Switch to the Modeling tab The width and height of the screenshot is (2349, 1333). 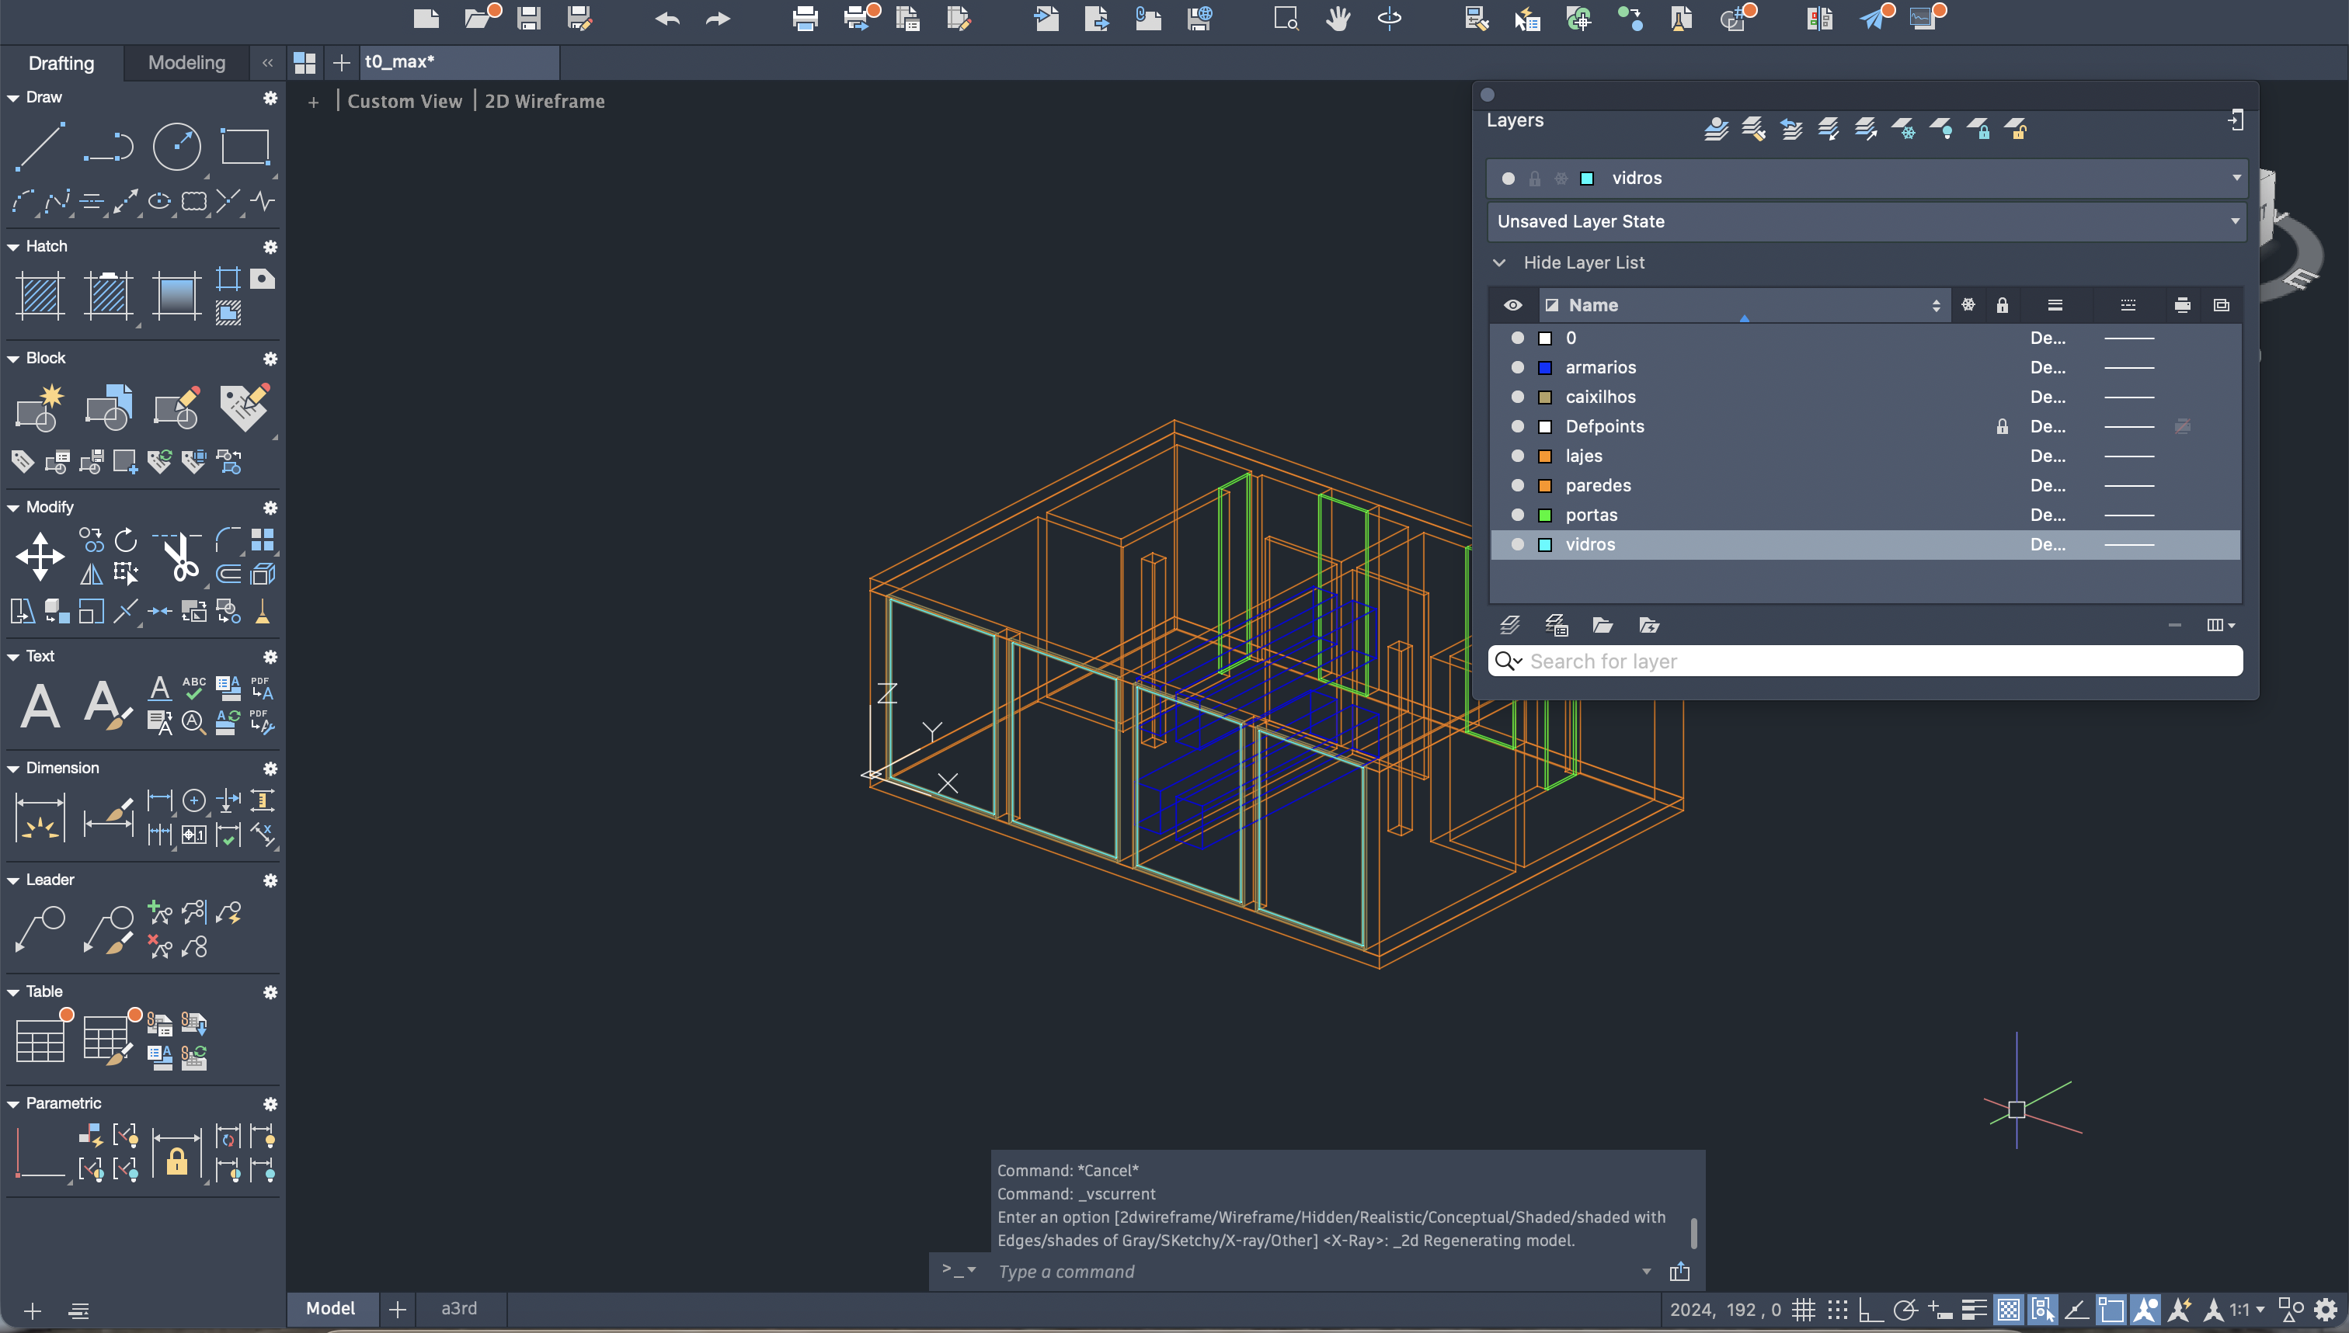pos(186,62)
